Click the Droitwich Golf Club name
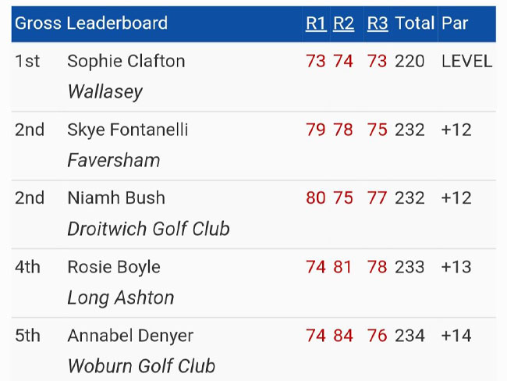The height and width of the screenshot is (381, 507). (x=148, y=229)
